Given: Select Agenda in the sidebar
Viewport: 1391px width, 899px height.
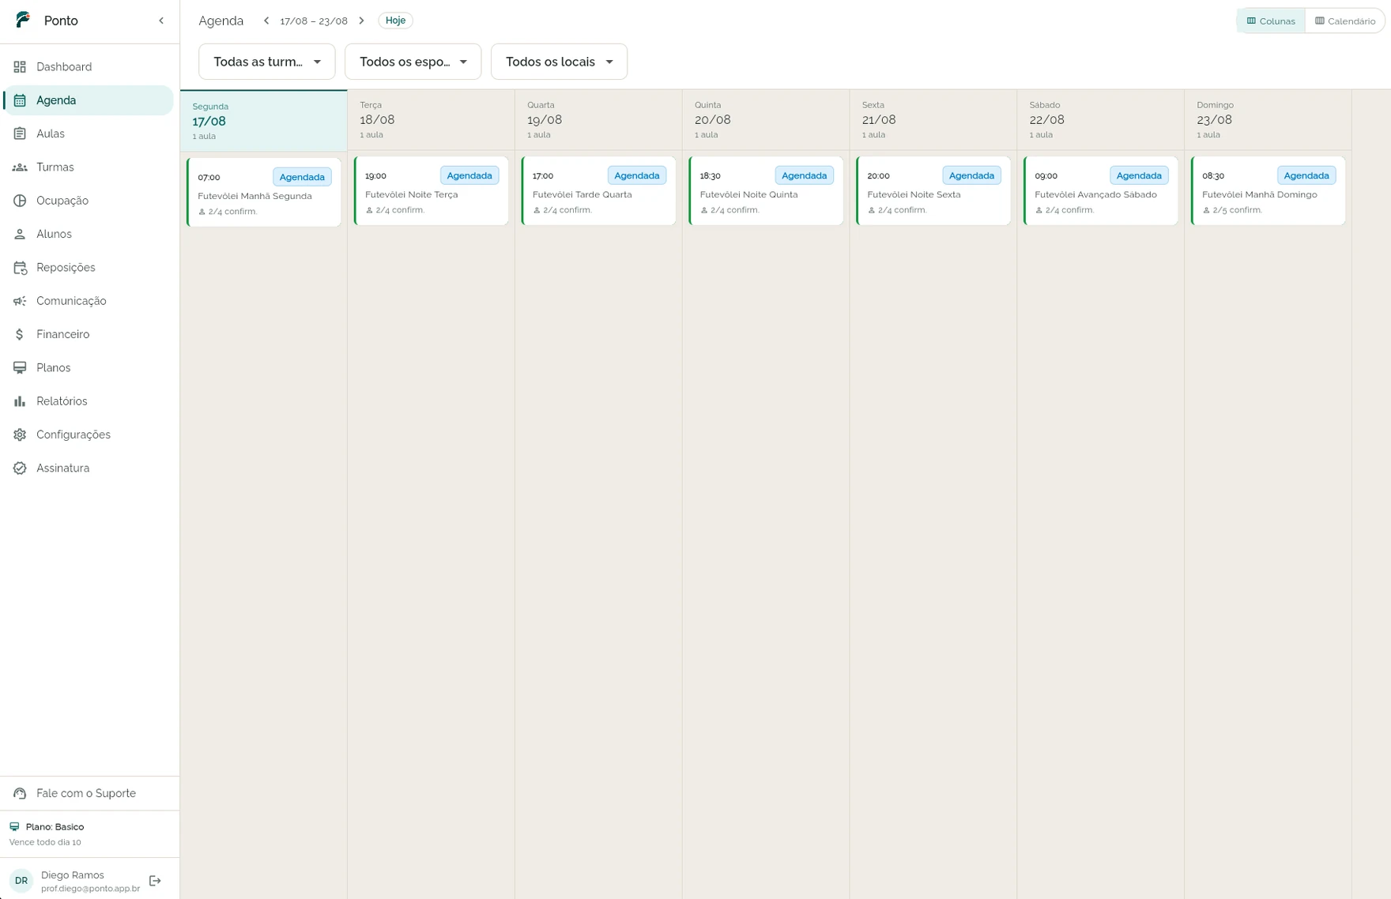Looking at the screenshot, I should click(89, 100).
